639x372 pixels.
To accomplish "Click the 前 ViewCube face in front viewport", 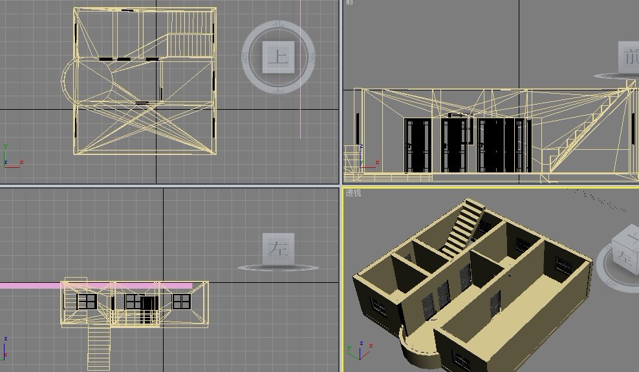I will [630, 58].
